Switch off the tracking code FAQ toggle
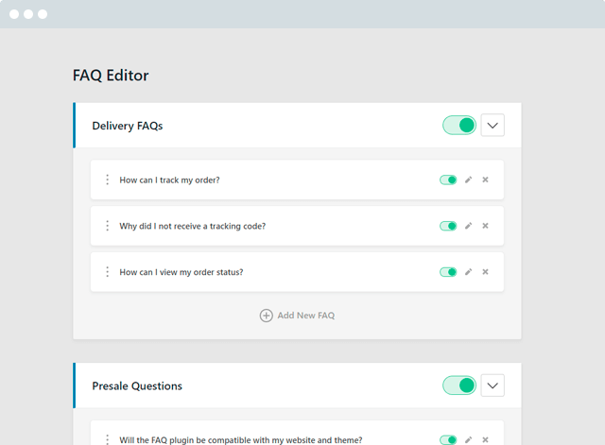This screenshot has height=445, width=605. point(448,226)
